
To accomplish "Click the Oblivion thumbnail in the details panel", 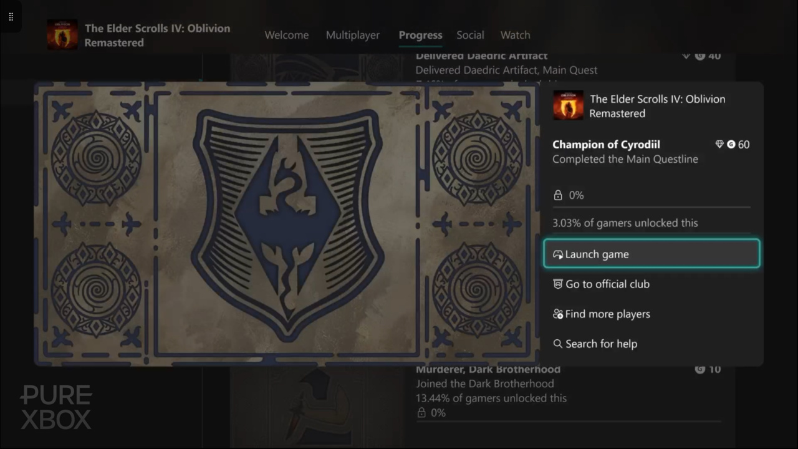I will pyautogui.click(x=569, y=105).
